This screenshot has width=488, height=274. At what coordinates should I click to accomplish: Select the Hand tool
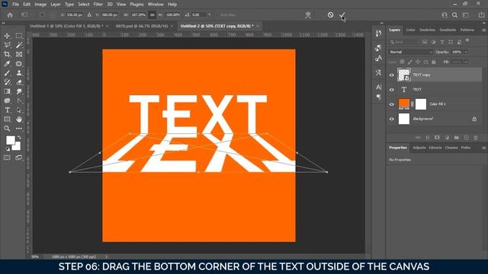click(19, 119)
